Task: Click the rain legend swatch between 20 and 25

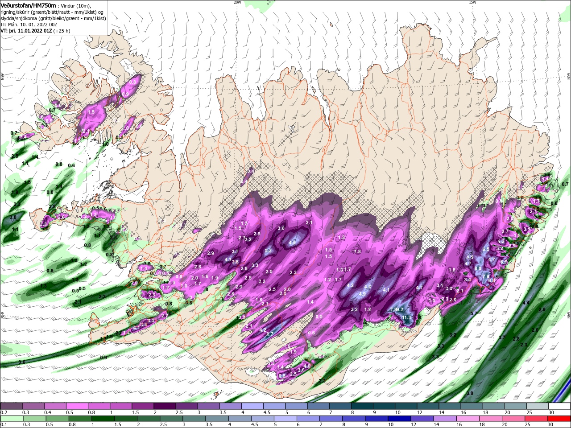Action: [x=513, y=419]
